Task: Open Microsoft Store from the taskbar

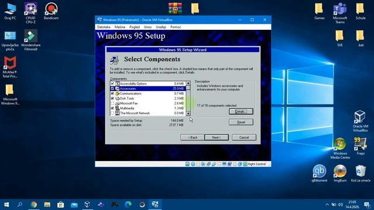Action: (61, 205)
